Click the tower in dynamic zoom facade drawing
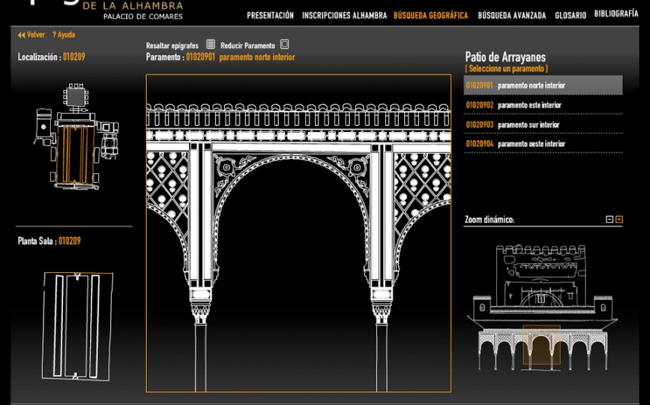This screenshot has height=405, width=650. (541, 276)
